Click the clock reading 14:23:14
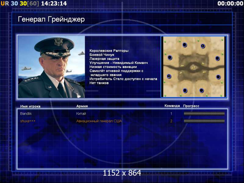Viewport: 244px width, 183px height. (54, 3)
